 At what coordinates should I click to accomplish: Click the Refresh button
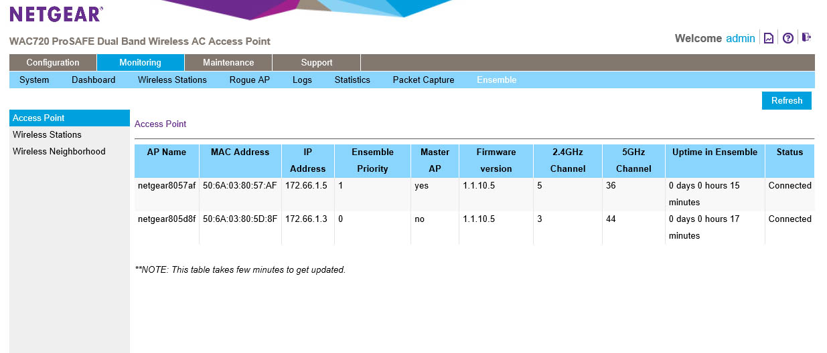pos(787,100)
